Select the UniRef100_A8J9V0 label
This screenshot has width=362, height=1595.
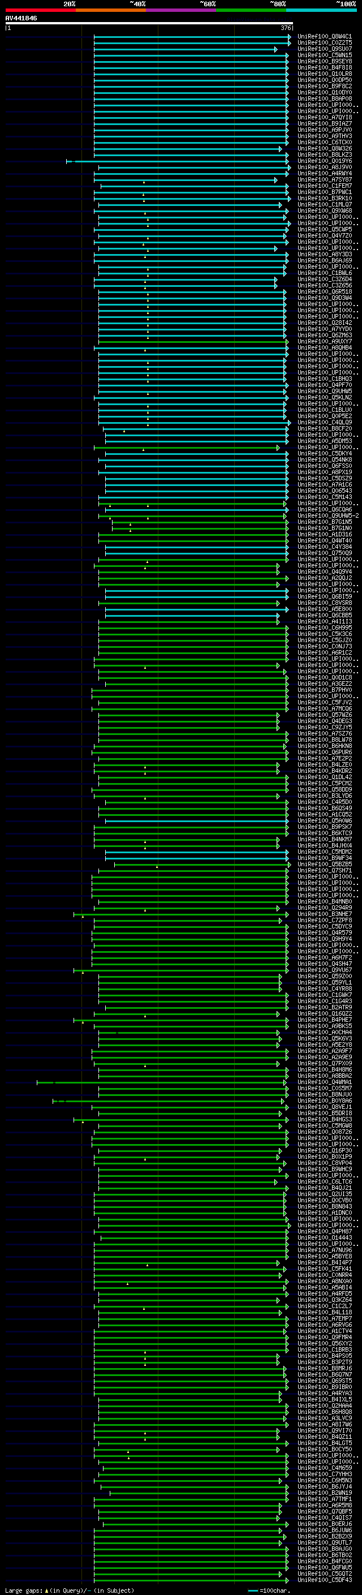(x=324, y=167)
